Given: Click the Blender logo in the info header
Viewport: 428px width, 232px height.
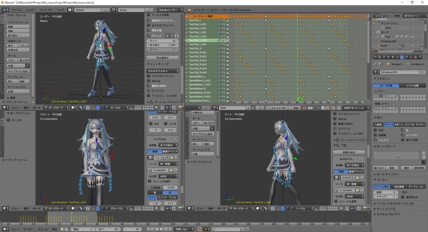Looking at the screenshot, I should (x=189, y=10).
